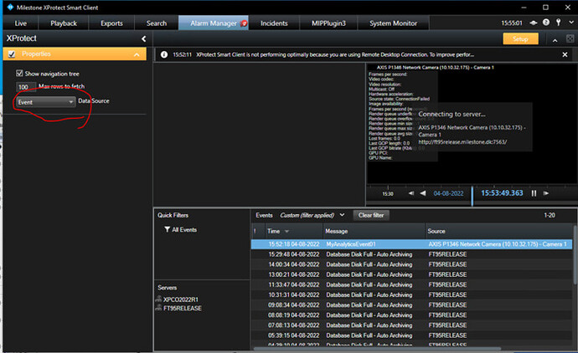Expand the top-right settings chevron menu
The width and height of the screenshot is (578, 353).
pyautogui.click(x=571, y=23)
